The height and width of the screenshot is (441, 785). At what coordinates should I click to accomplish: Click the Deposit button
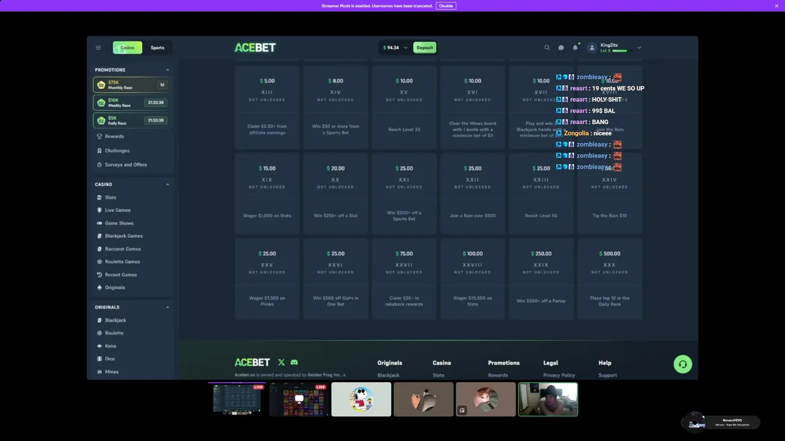[x=424, y=48]
